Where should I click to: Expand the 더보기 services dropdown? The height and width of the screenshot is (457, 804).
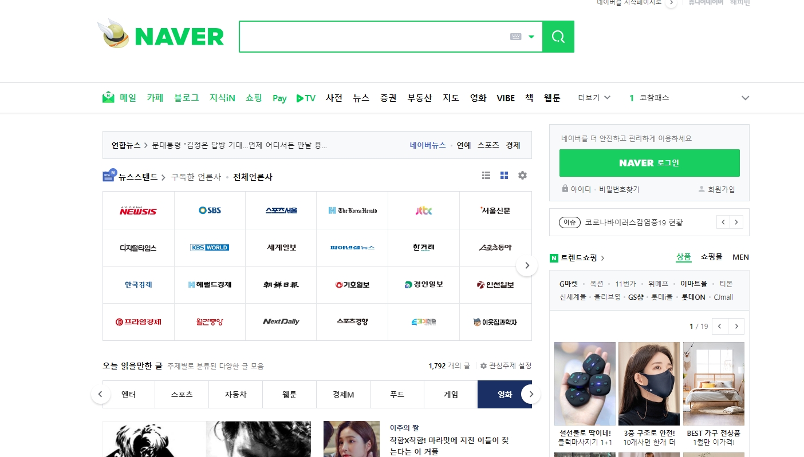pos(594,98)
